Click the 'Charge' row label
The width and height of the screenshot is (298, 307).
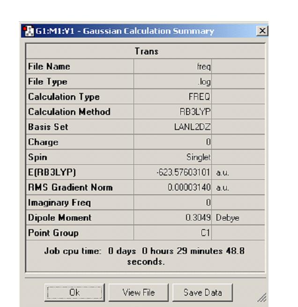click(43, 142)
